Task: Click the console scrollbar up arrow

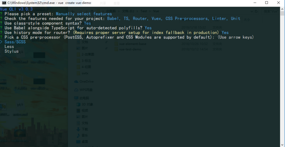Action: 282,9
